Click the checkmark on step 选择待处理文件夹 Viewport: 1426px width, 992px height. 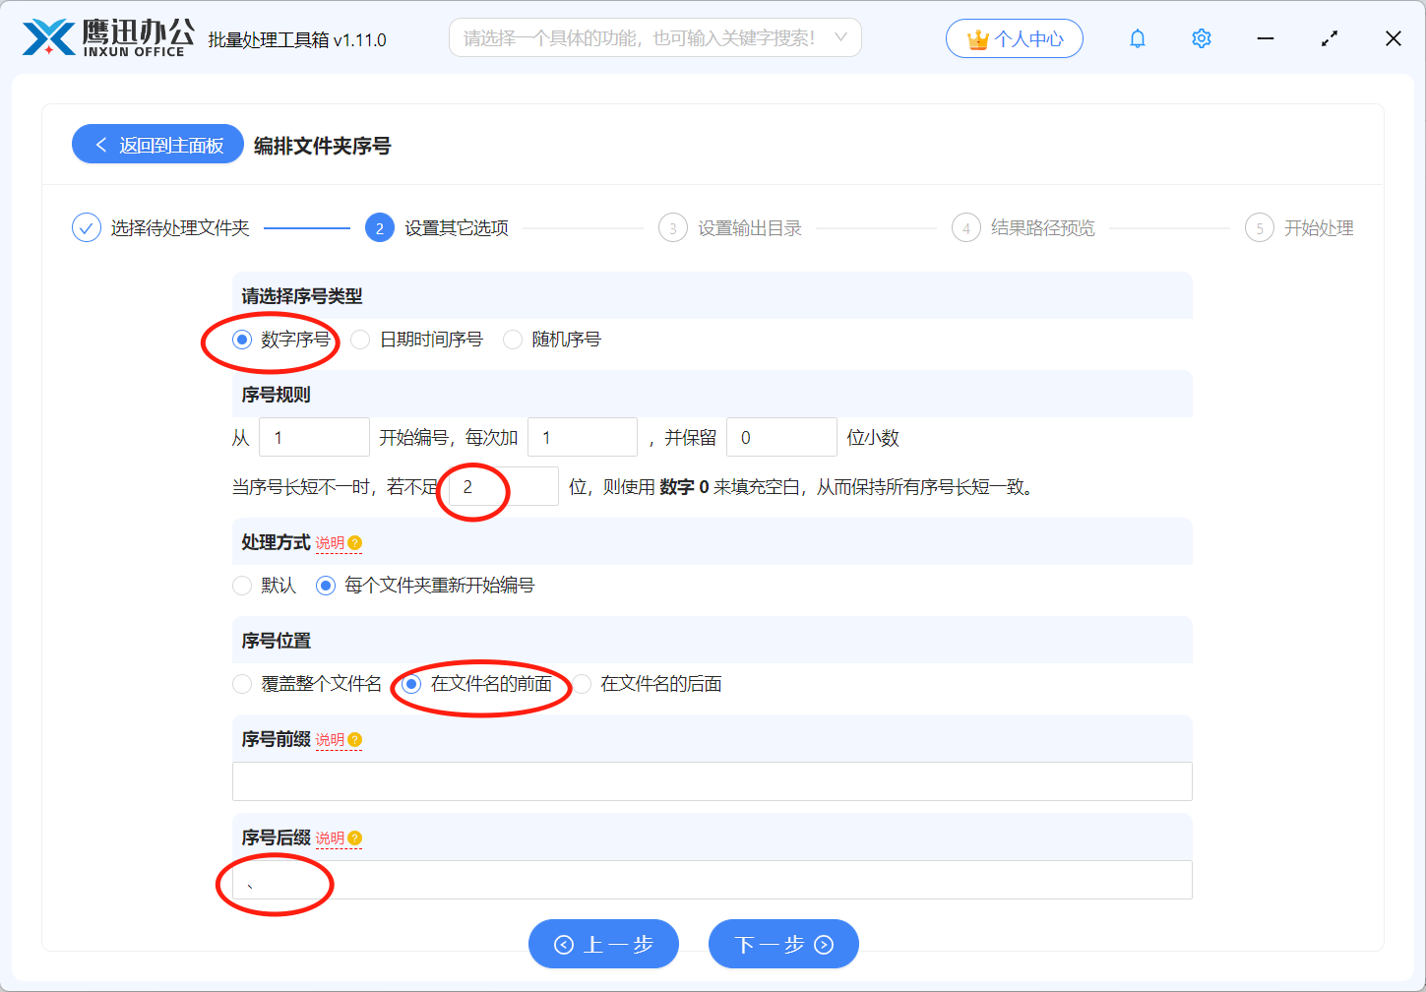86,226
